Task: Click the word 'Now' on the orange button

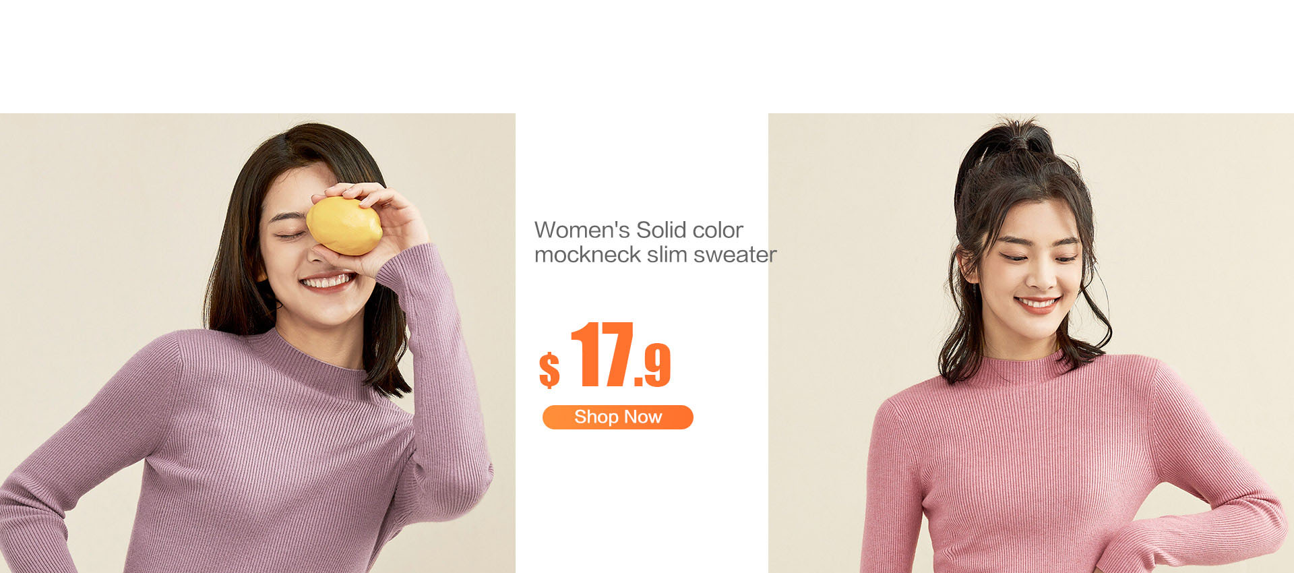Action: [x=642, y=417]
